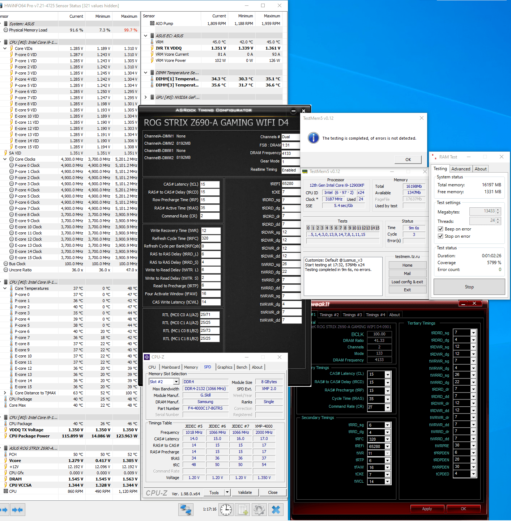Open the Bench tab in CPU-Z
The image size is (511, 521).
(x=242, y=367)
